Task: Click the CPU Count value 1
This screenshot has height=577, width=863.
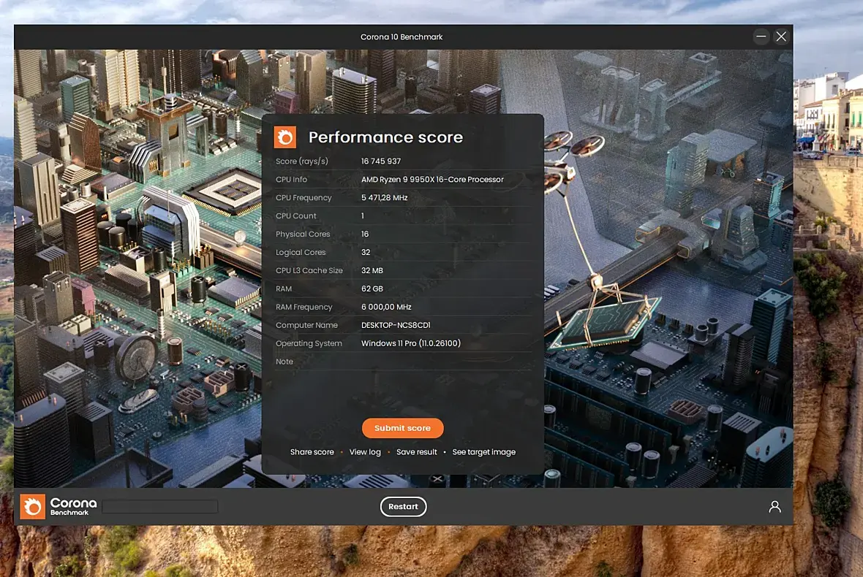Action: click(x=363, y=216)
